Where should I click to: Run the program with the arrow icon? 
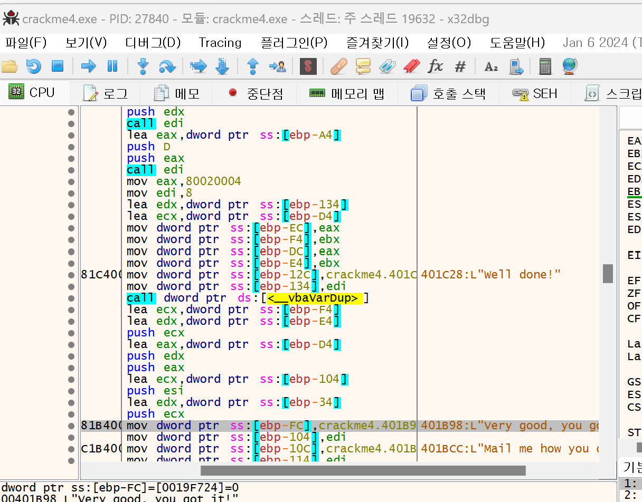pos(88,66)
